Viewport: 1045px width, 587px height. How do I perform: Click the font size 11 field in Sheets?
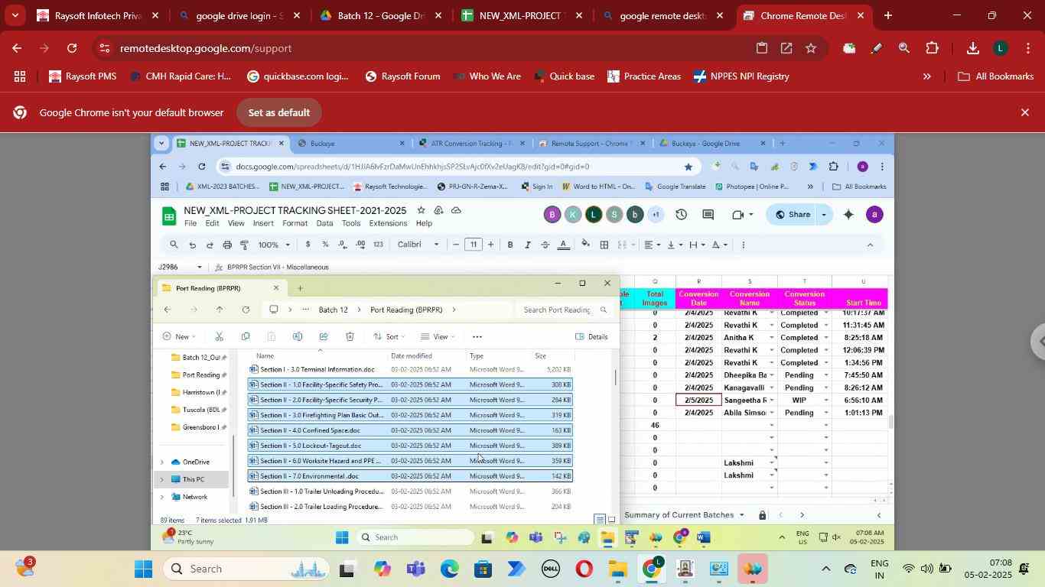(474, 245)
